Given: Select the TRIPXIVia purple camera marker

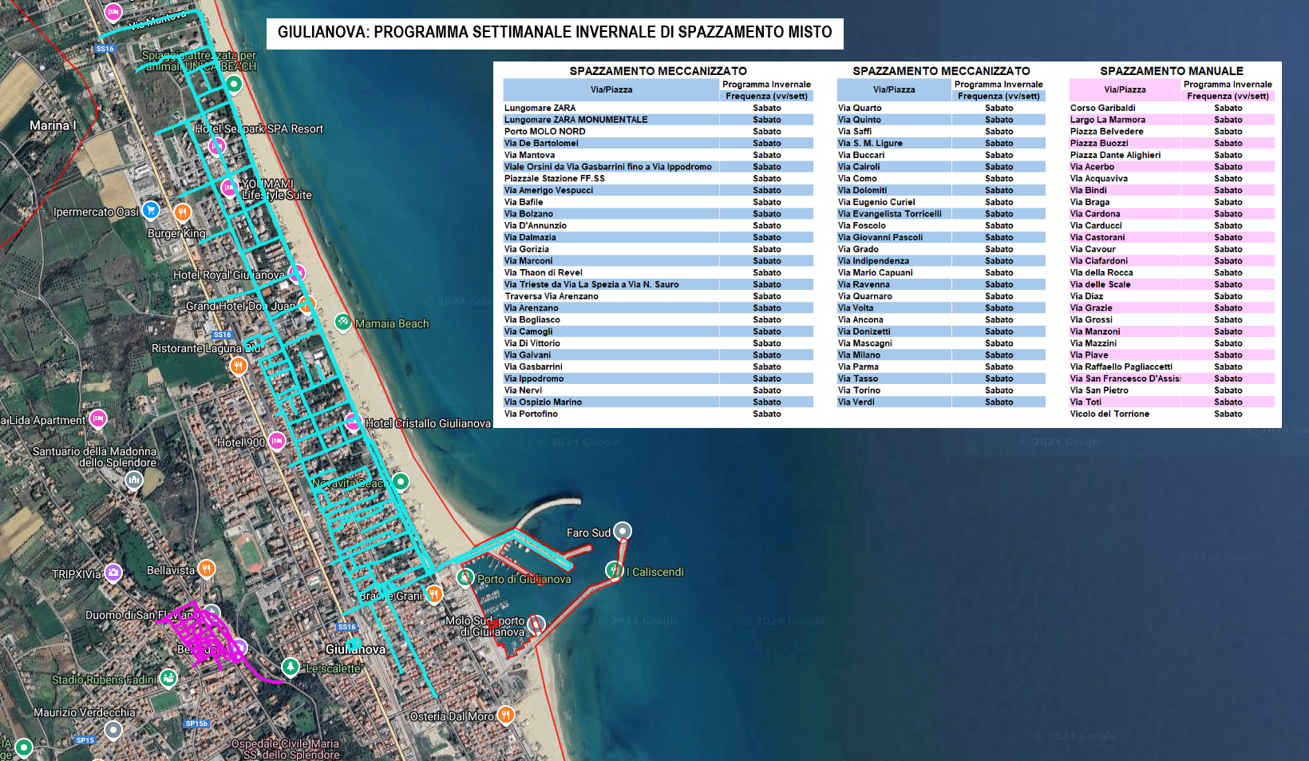Looking at the screenshot, I should click(x=113, y=572).
